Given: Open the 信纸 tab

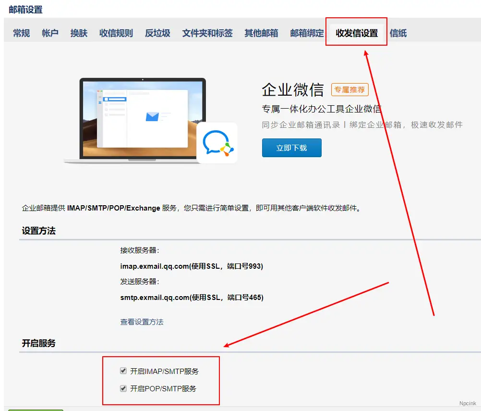Looking at the screenshot, I should point(398,33).
